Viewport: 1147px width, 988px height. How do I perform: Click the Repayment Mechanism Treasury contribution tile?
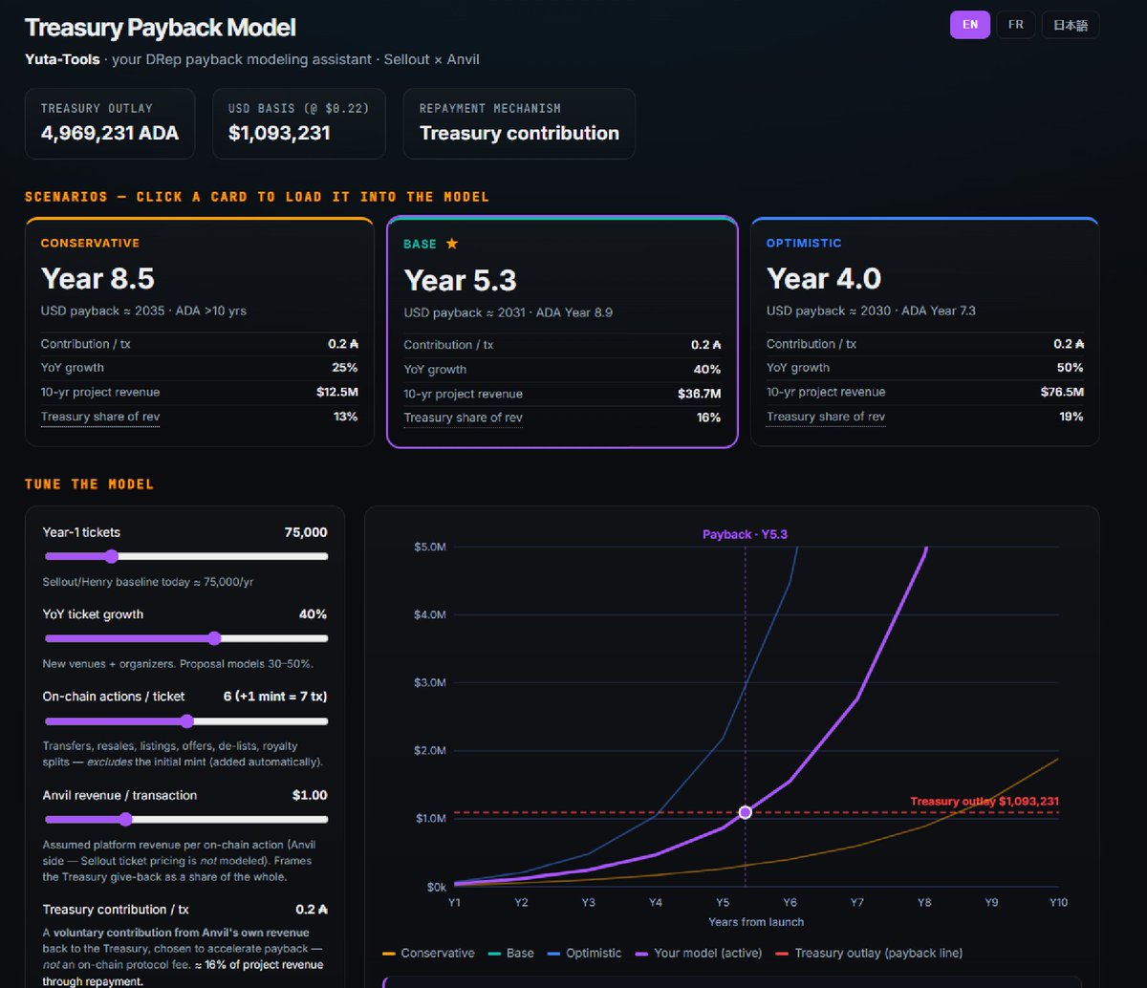(x=519, y=123)
